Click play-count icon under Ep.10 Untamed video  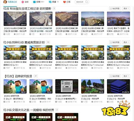[4, 68]
